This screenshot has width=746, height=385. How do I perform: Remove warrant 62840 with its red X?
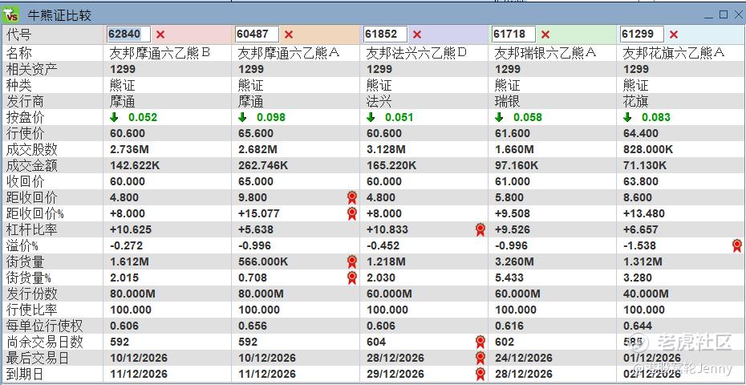coord(160,34)
